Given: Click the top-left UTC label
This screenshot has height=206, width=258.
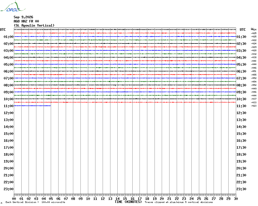Looking at the screenshot, I should (x=3, y=30).
